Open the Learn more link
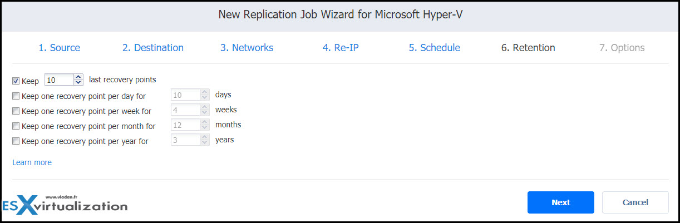 [x=32, y=162]
